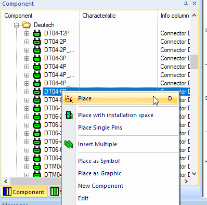Select New Component in context menu

tap(100, 186)
